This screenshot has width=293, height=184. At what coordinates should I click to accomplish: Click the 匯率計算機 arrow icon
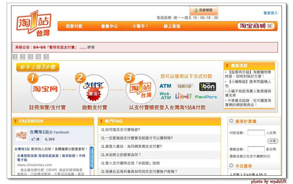click(231, 121)
